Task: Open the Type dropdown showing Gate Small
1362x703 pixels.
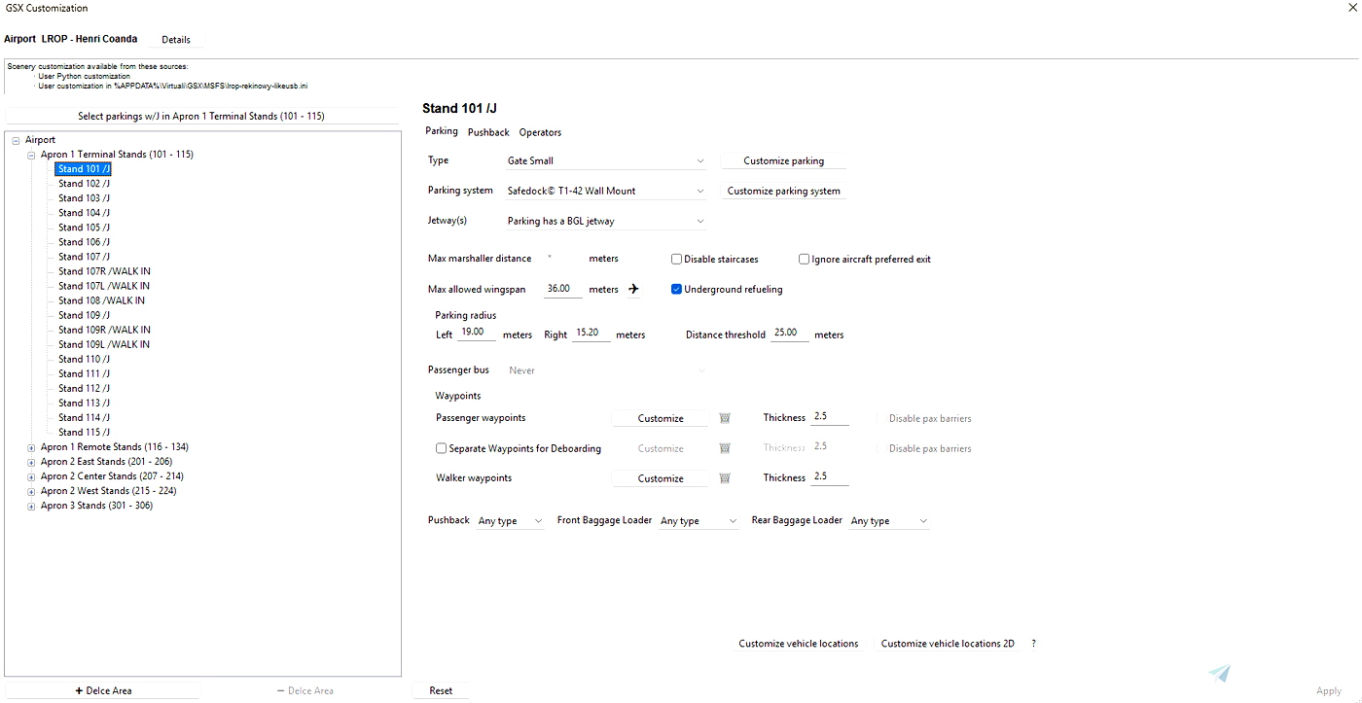Action: [603, 159]
